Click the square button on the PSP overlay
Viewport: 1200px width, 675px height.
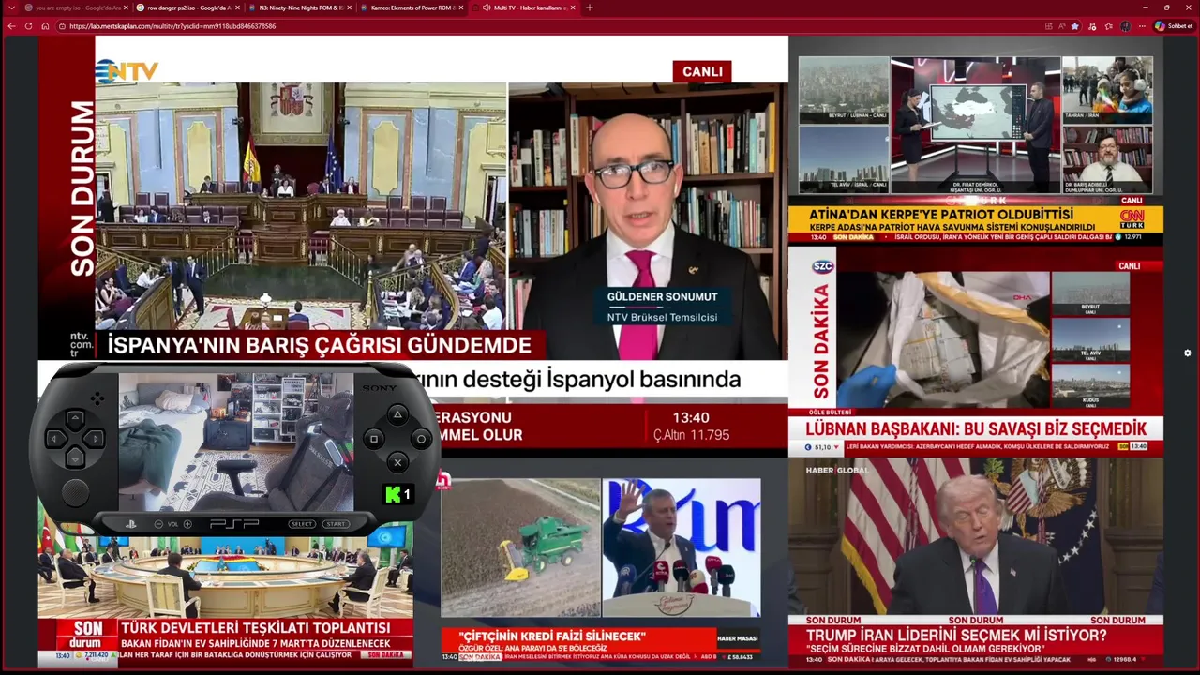coord(374,439)
